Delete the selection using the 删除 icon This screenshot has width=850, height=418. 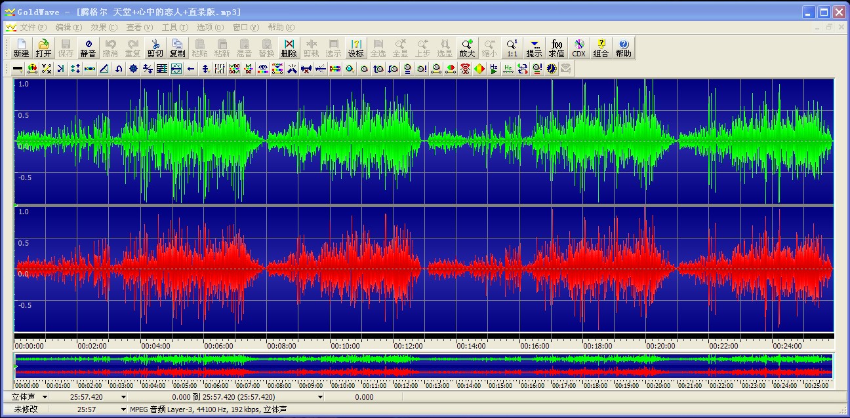tap(289, 48)
